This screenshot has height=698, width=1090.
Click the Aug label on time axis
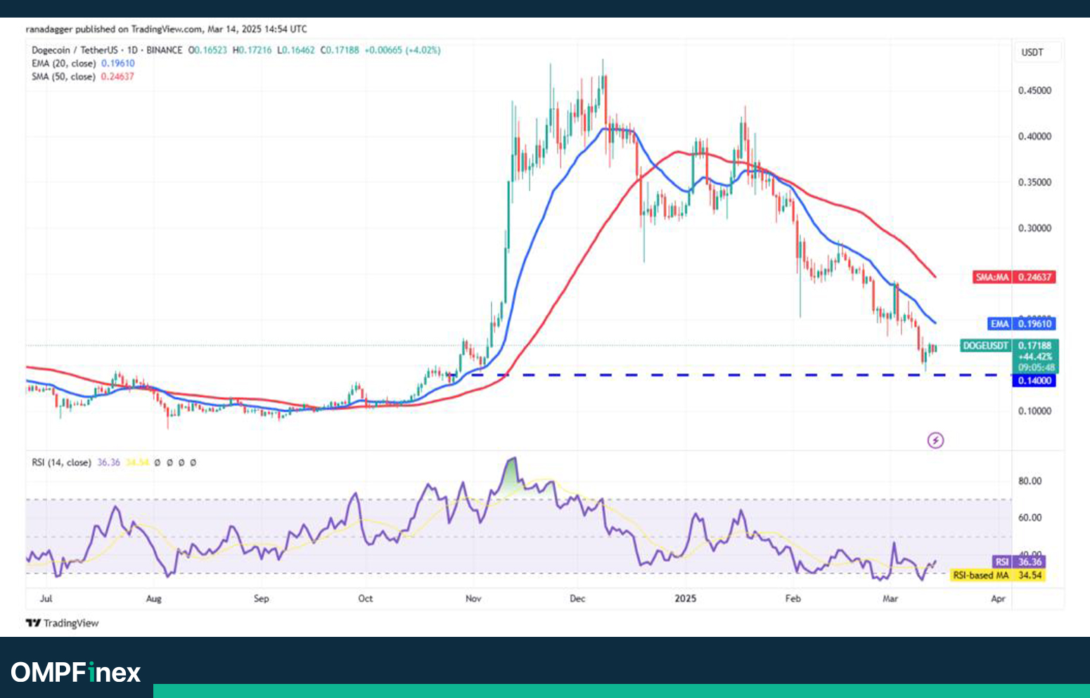click(x=153, y=599)
